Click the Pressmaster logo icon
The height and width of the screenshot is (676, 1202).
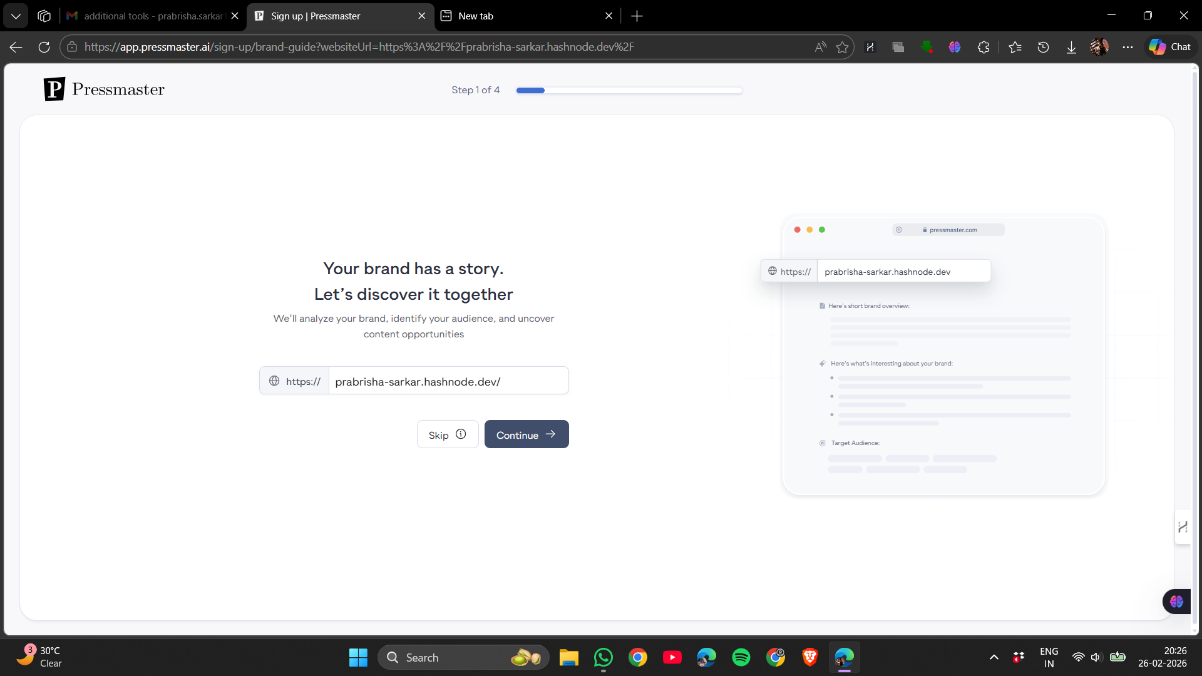pyautogui.click(x=54, y=90)
